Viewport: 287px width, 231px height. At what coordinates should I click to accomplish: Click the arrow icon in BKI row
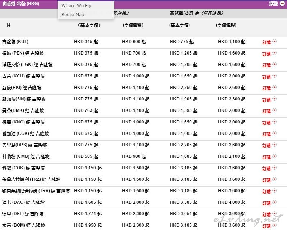click(274, 88)
